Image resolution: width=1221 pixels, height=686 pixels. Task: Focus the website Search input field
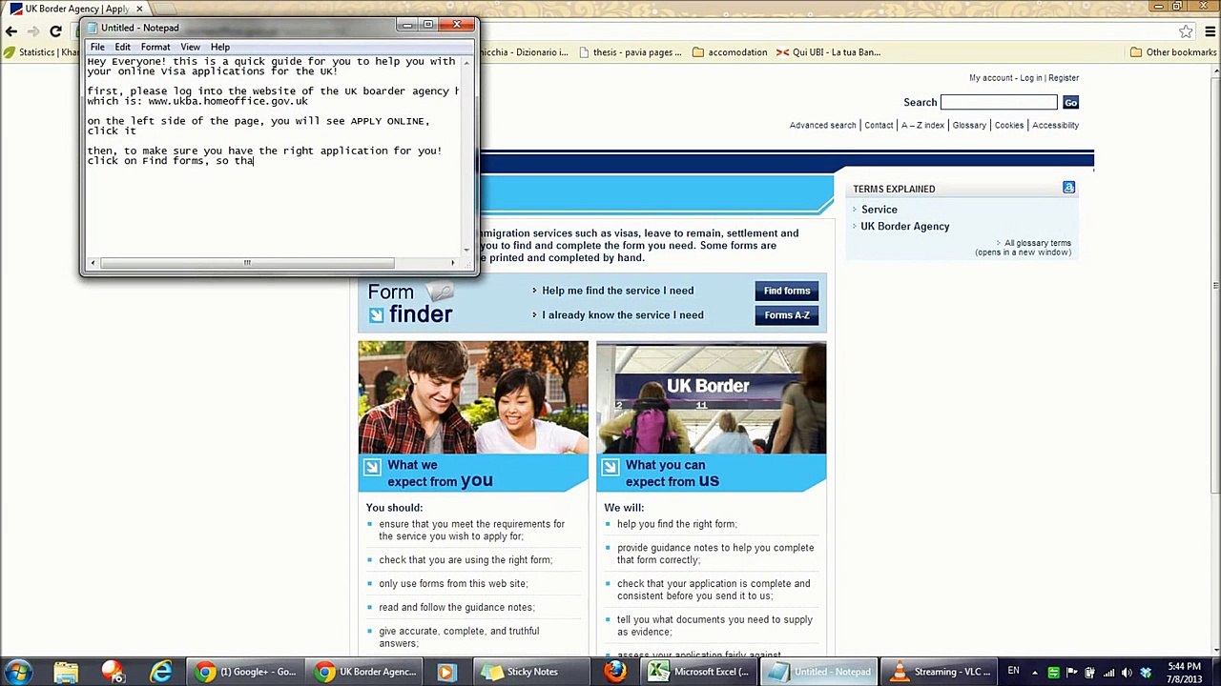999,102
